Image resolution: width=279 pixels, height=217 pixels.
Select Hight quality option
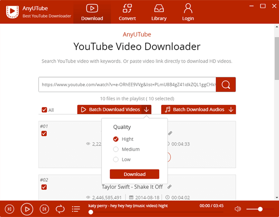116,139
